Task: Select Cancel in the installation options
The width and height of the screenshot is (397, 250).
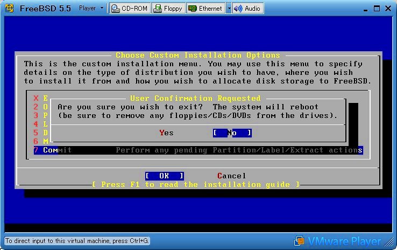Action: click(x=231, y=176)
